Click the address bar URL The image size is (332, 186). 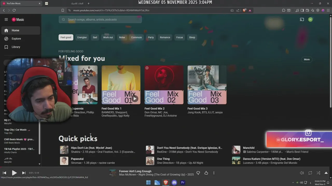tap(111, 10)
